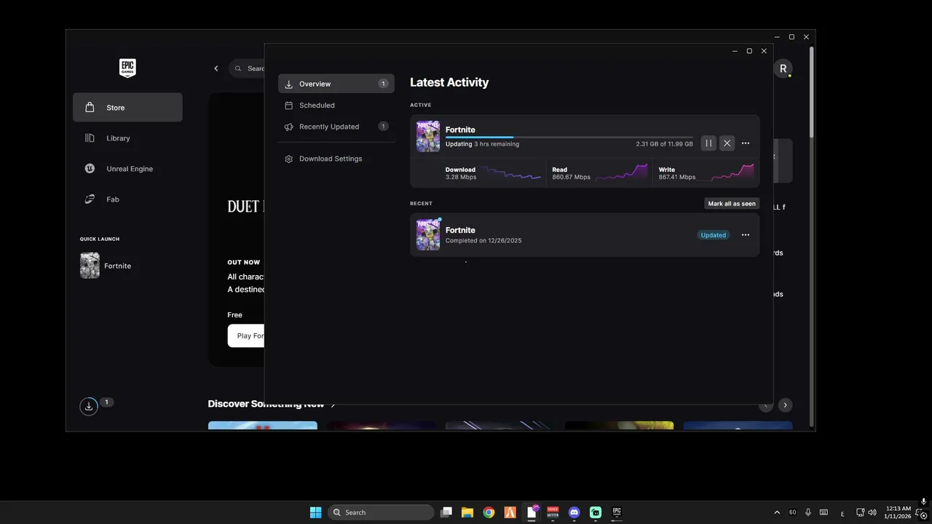Click the network icon in the system tray
932x524 pixels.
point(860,512)
